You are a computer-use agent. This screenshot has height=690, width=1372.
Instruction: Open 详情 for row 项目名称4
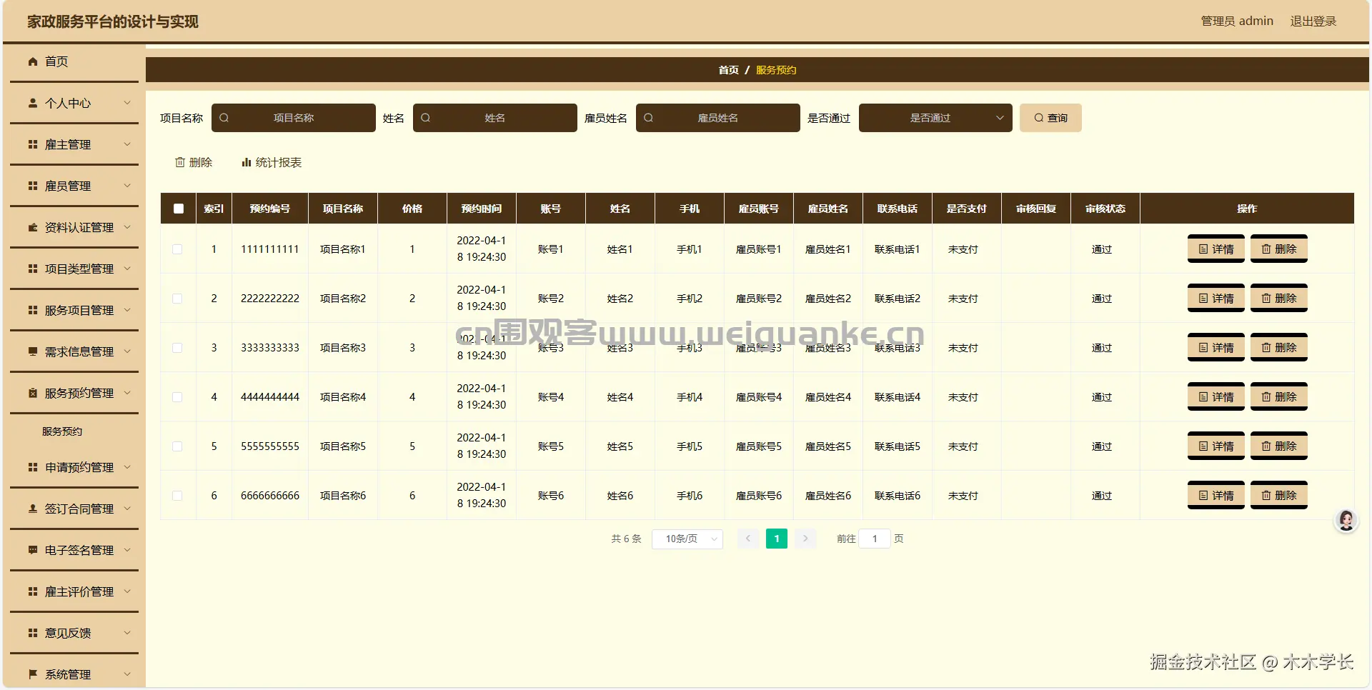1216,397
